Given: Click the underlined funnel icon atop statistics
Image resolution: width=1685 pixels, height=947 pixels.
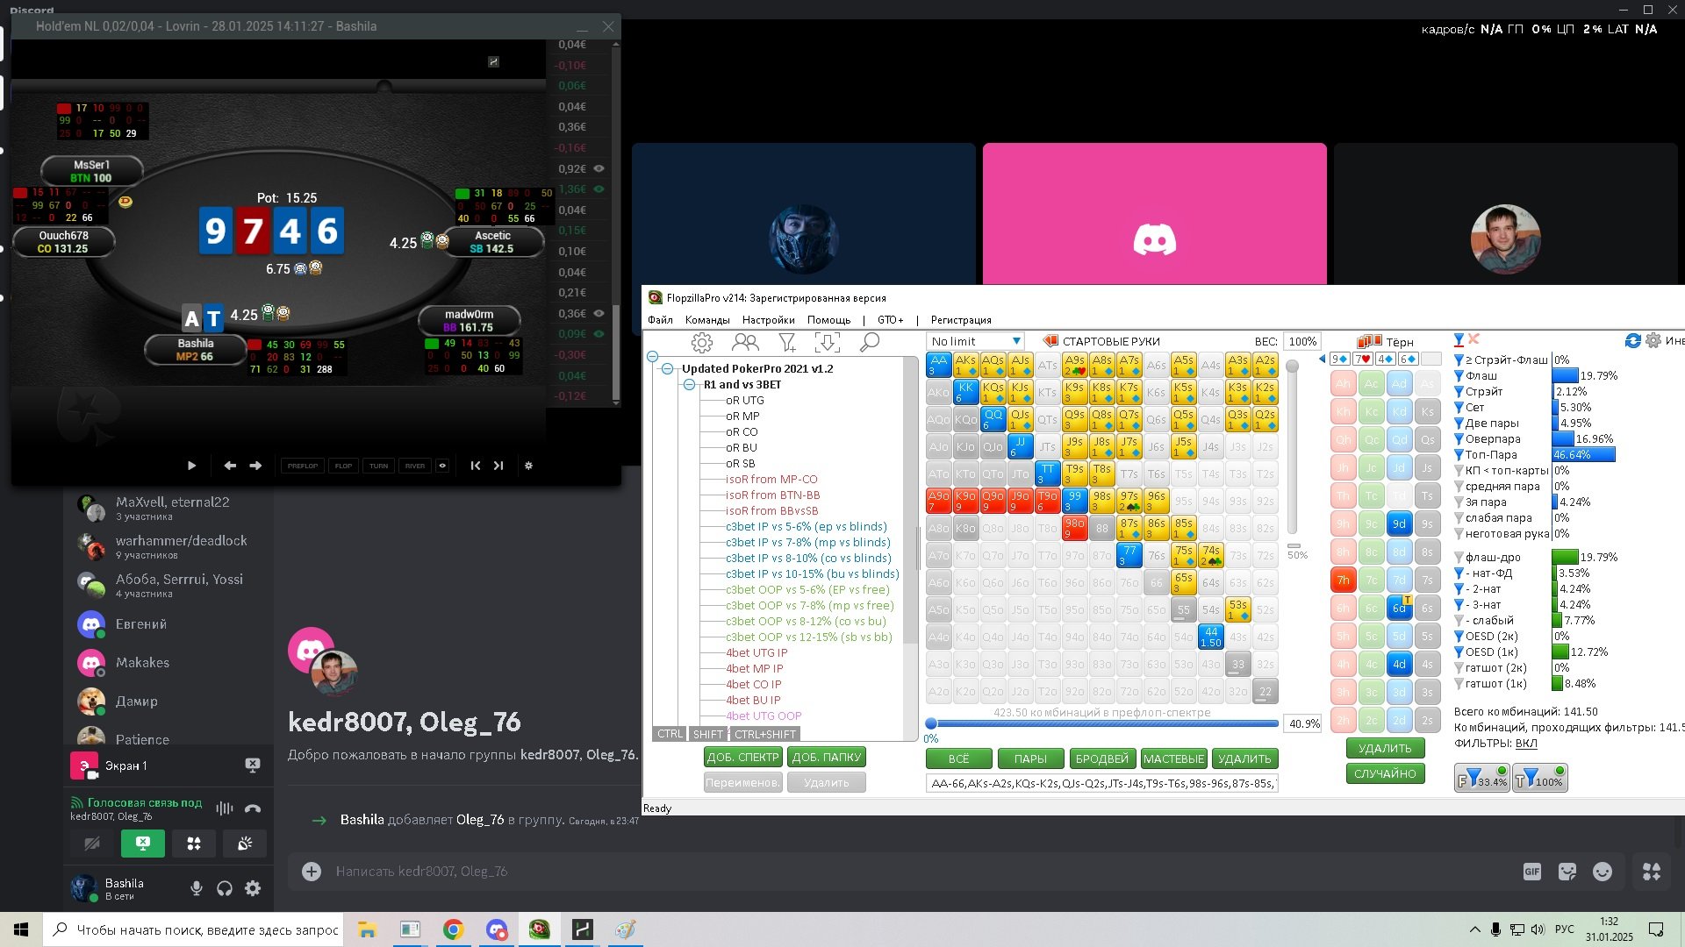Looking at the screenshot, I should click(1459, 340).
